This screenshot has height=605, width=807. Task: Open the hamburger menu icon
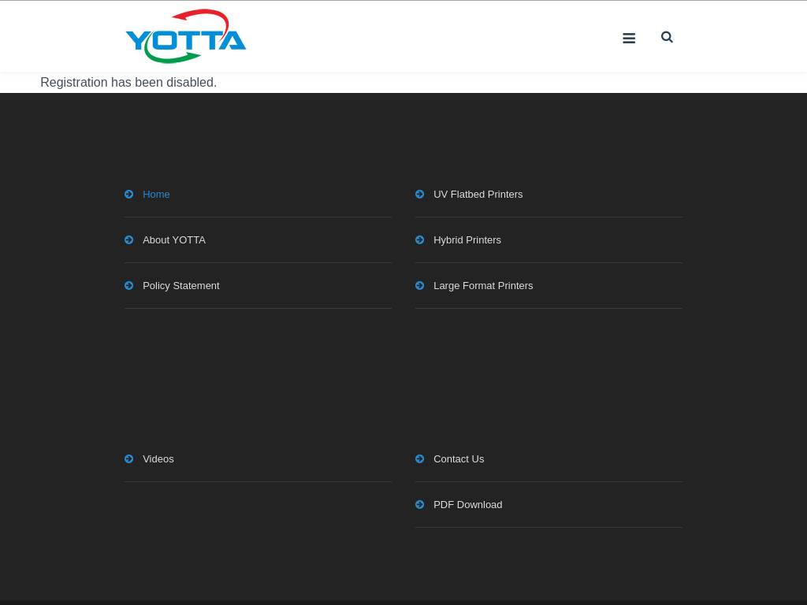coord(629,38)
